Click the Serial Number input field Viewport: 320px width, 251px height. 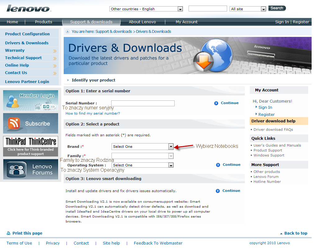[x=143, y=103]
